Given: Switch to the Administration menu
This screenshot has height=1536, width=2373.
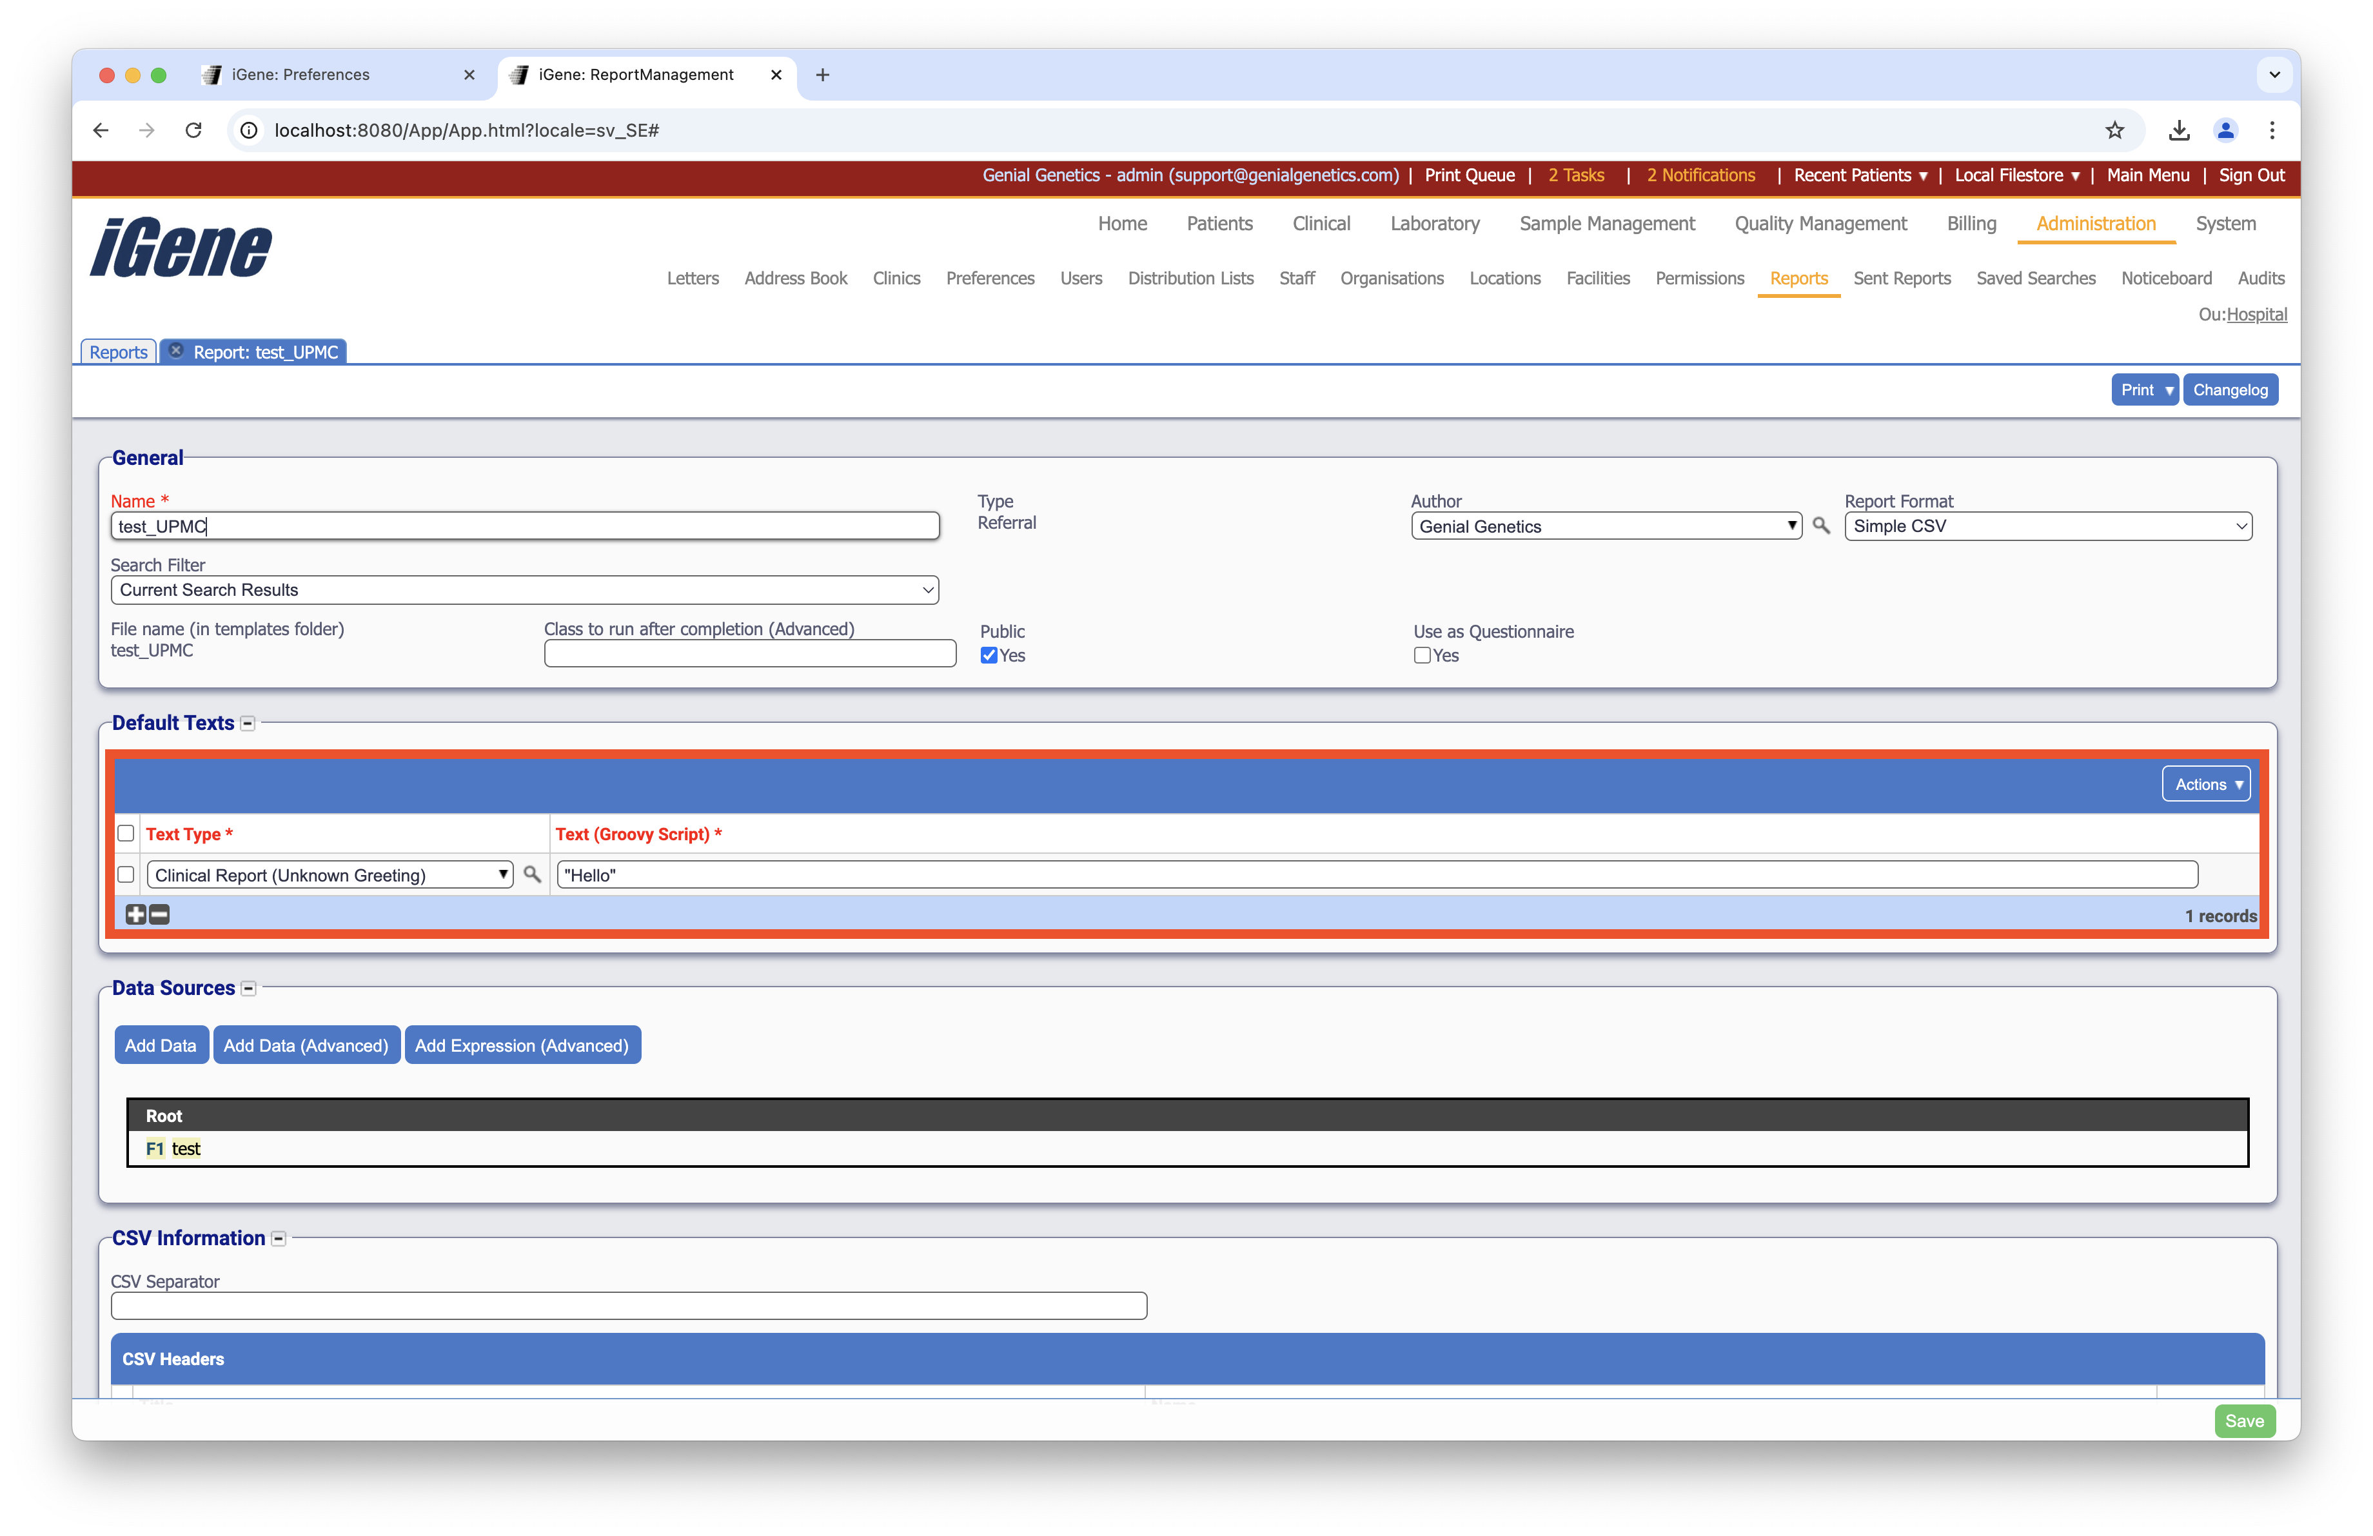Looking at the screenshot, I should (x=2095, y=224).
